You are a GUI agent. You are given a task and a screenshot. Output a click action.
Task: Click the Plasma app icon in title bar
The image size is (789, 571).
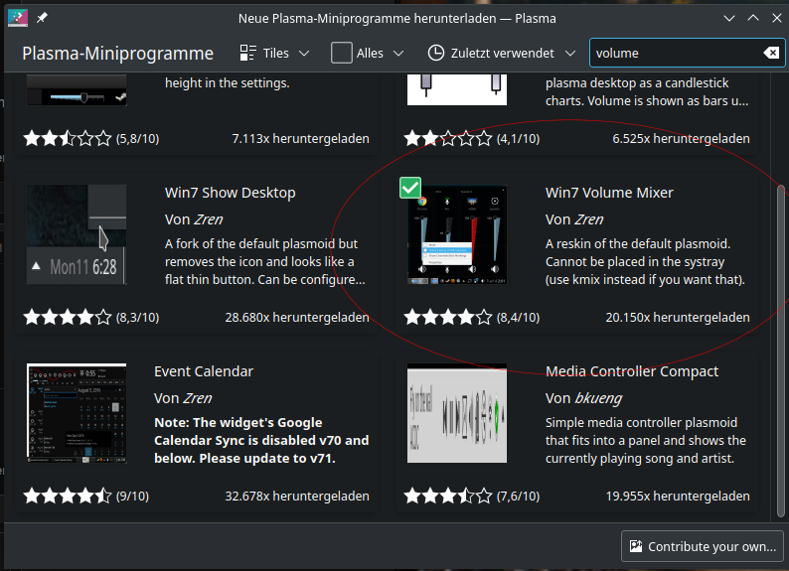pos(18,18)
